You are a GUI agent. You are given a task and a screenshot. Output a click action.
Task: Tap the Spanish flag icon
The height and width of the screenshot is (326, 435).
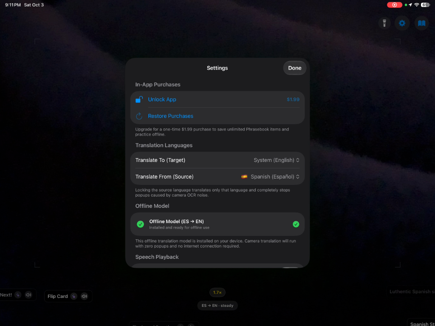[244, 177]
